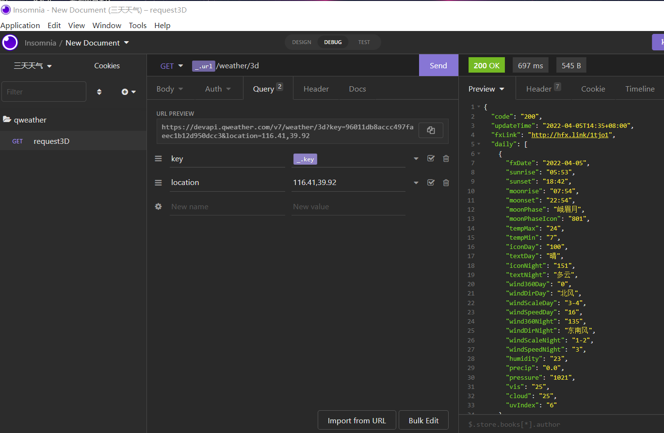Delete the key query parameter

[x=446, y=158]
